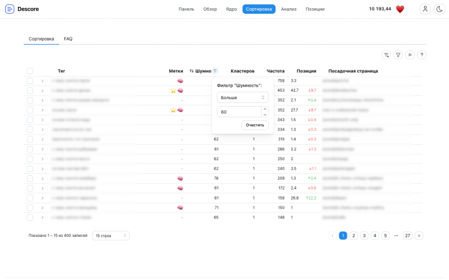Go to page 4
The width and height of the screenshot is (449, 280).
[x=375, y=236]
